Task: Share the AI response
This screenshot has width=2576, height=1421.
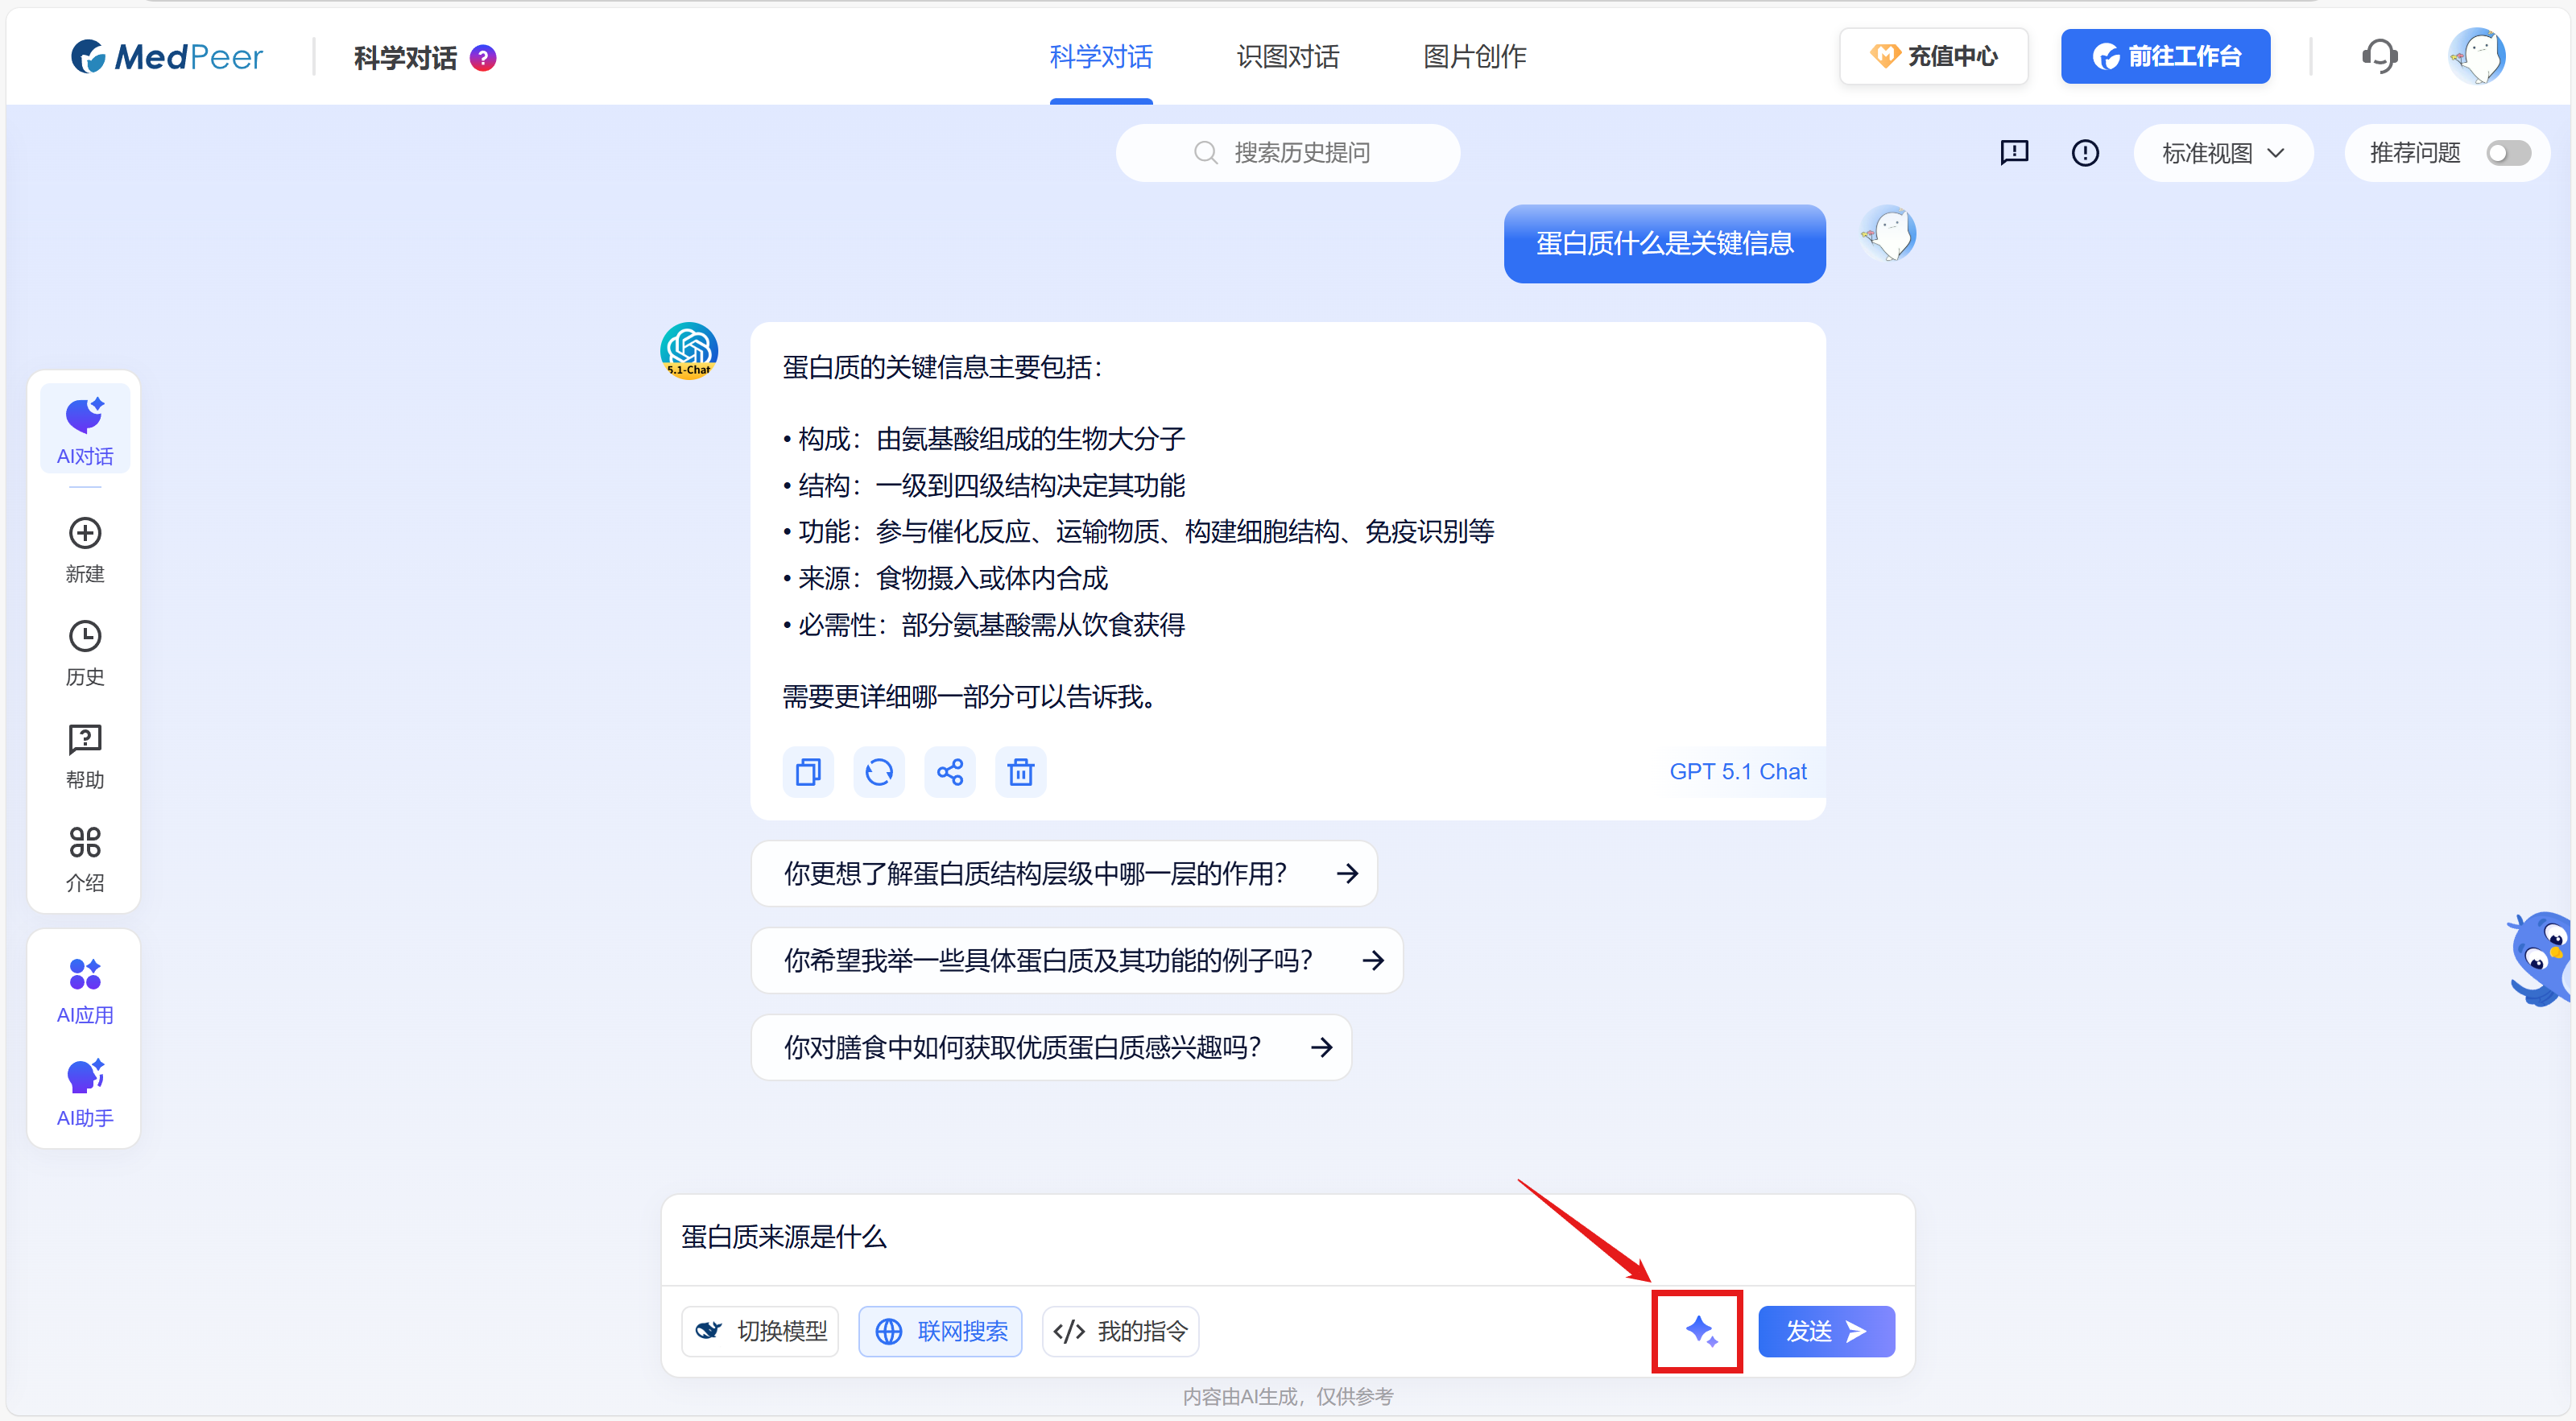Action: pos(949,771)
